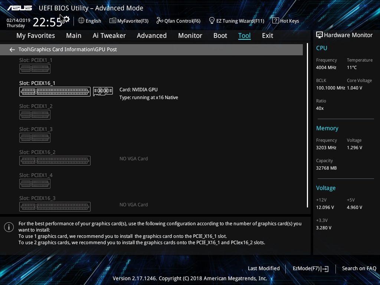Viewport: 380px width, 285px height.
Task: Click +12V value 12.096 V
Action: coord(325,207)
